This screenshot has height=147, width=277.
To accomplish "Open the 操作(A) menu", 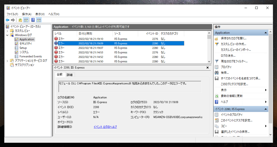I will (x=27, y=14).
